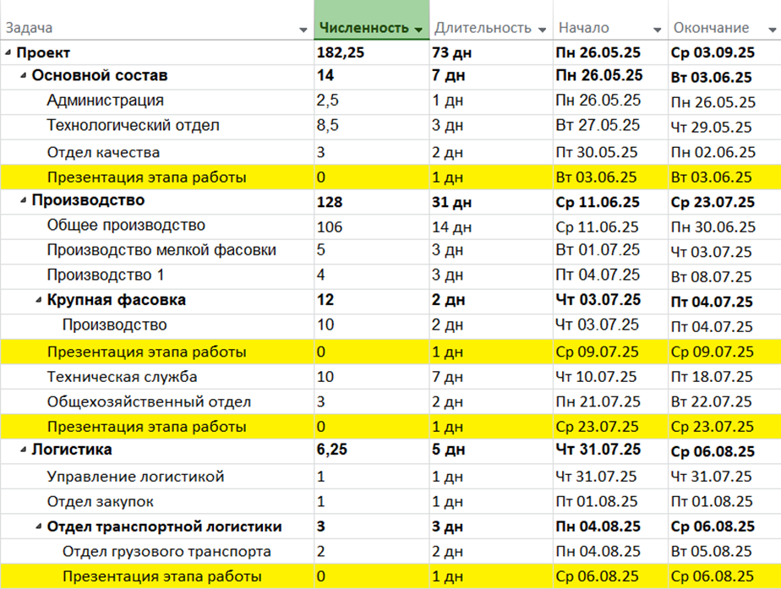781x589 pixels.
Task: Open the Численность column filter dropdown
Action: click(418, 30)
